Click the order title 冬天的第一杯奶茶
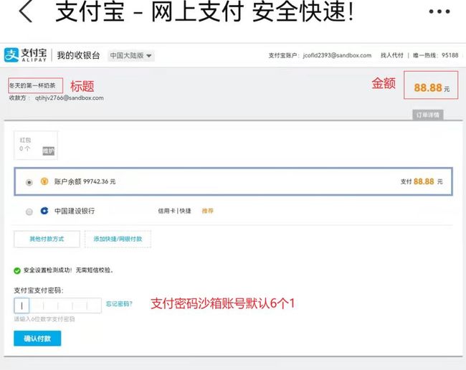Viewport: 466px width, 370px height. click(x=32, y=85)
